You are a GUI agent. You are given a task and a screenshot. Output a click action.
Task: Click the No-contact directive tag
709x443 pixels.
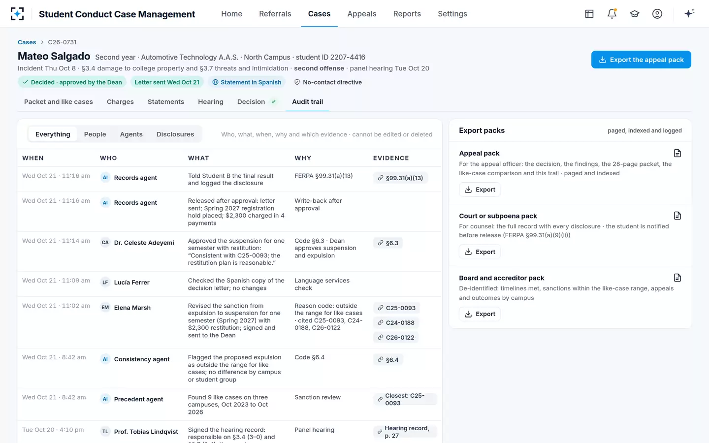328,82
